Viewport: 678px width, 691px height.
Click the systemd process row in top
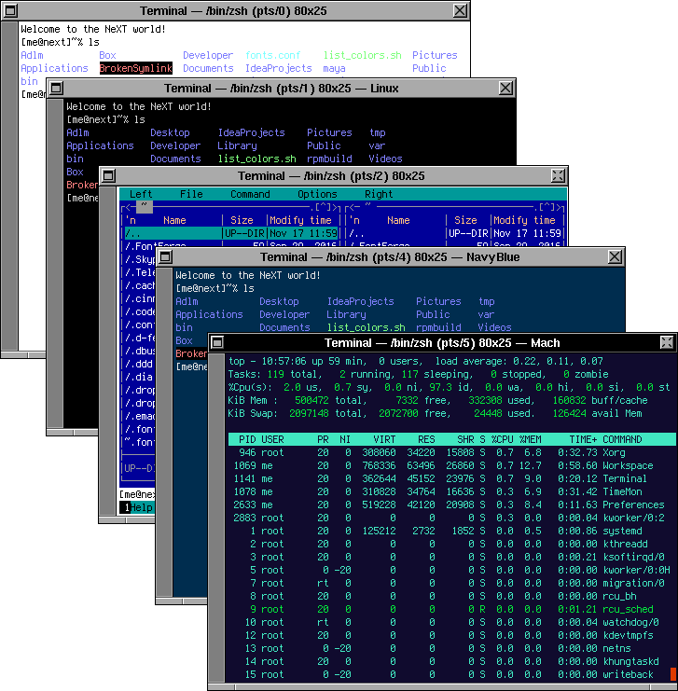(452, 531)
